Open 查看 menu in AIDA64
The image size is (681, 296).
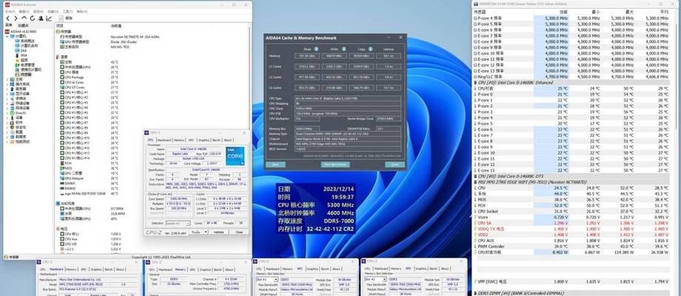click(24, 11)
